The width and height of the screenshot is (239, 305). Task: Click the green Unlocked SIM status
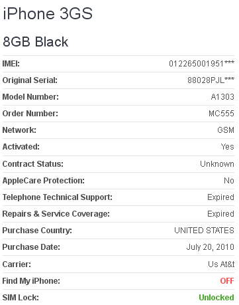tap(216, 298)
